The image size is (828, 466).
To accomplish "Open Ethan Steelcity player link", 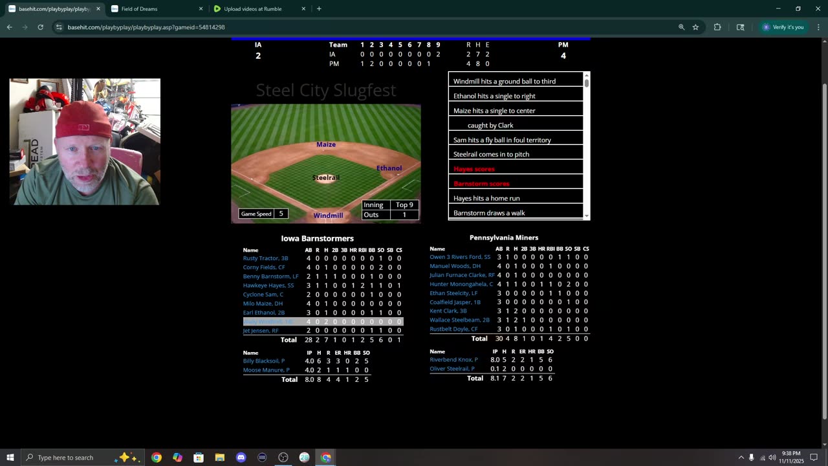I will tap(454, 293).
